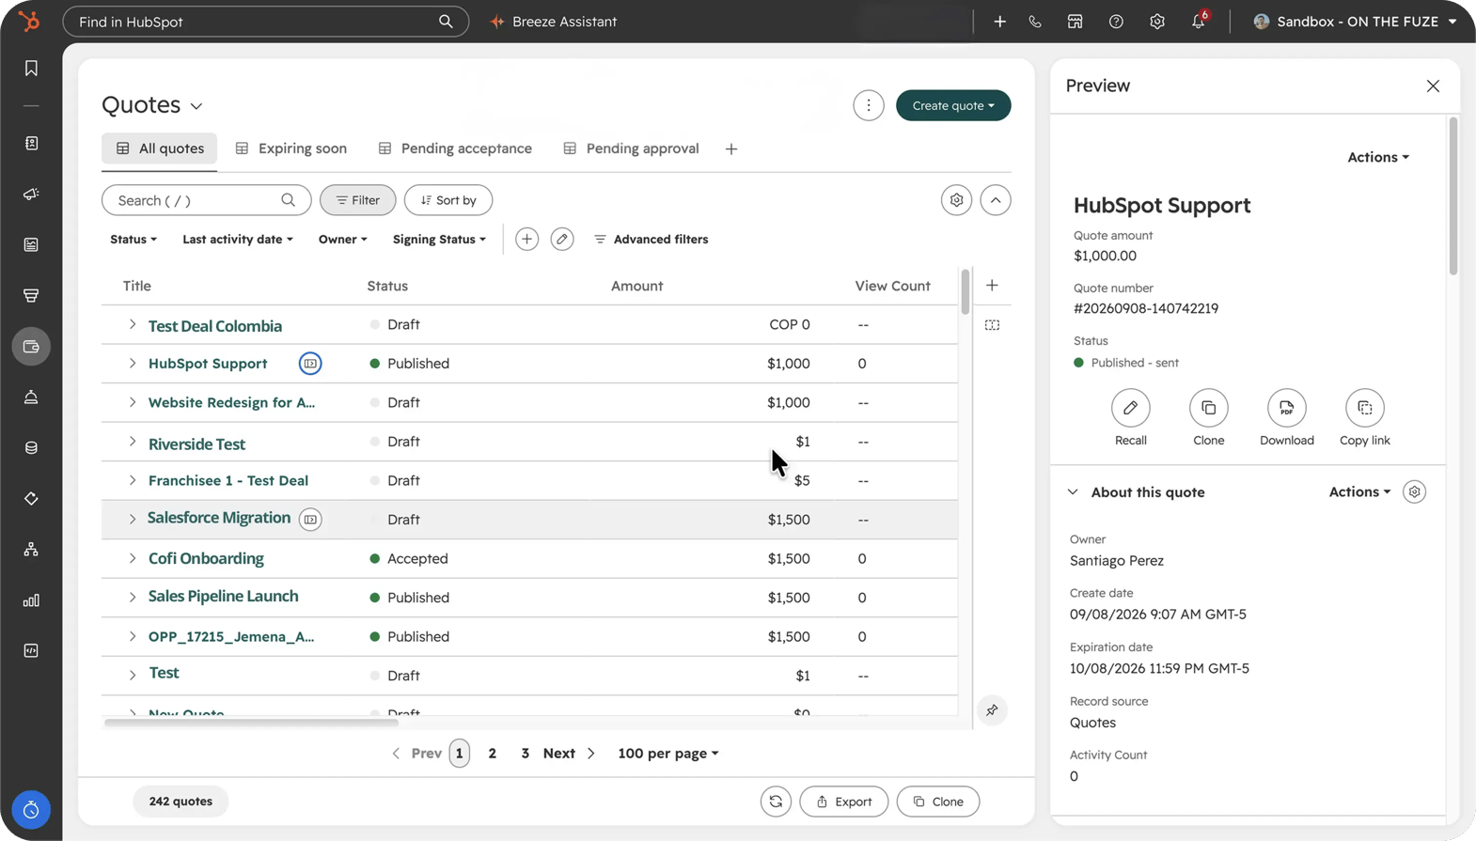Click the Copy link icon
The height and width of the screenshot is (841, 1476).
coord(1364,408)
